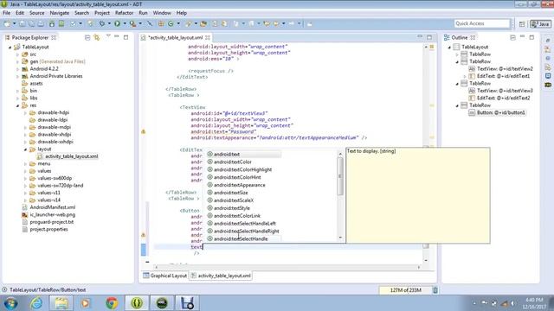Open the dropdown arrow next to Run icon
554x311 pixels.
[x=125, y=23]
